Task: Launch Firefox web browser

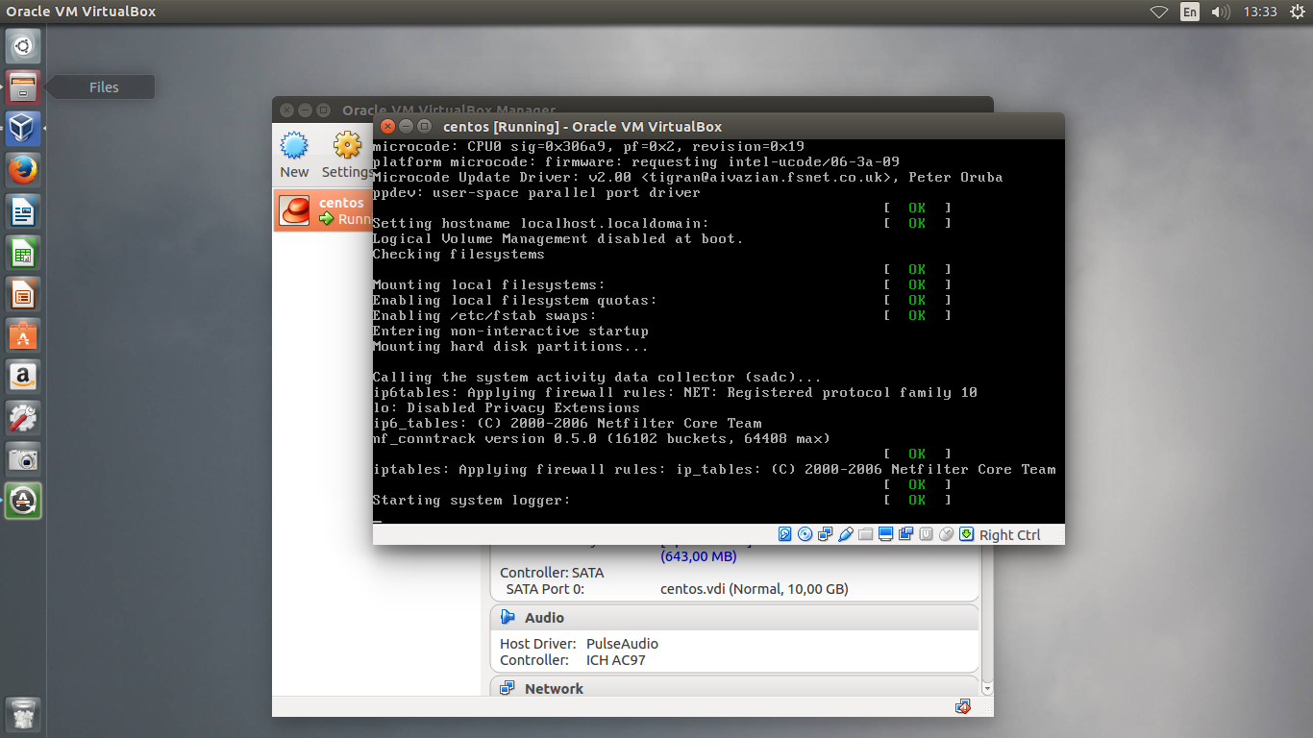Action: (x=23, y=170)
